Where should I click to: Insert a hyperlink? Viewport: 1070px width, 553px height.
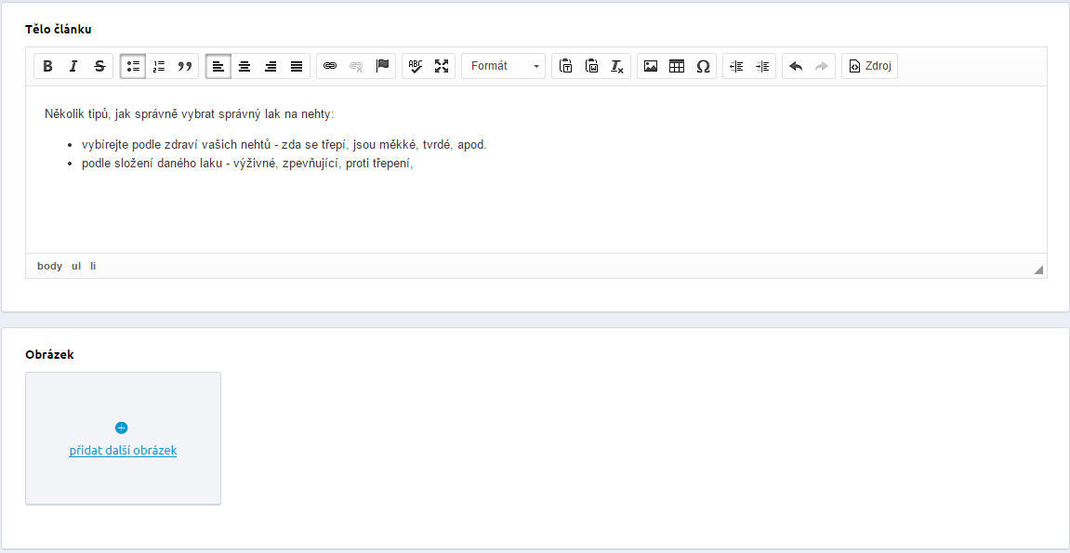pos(330,66)
